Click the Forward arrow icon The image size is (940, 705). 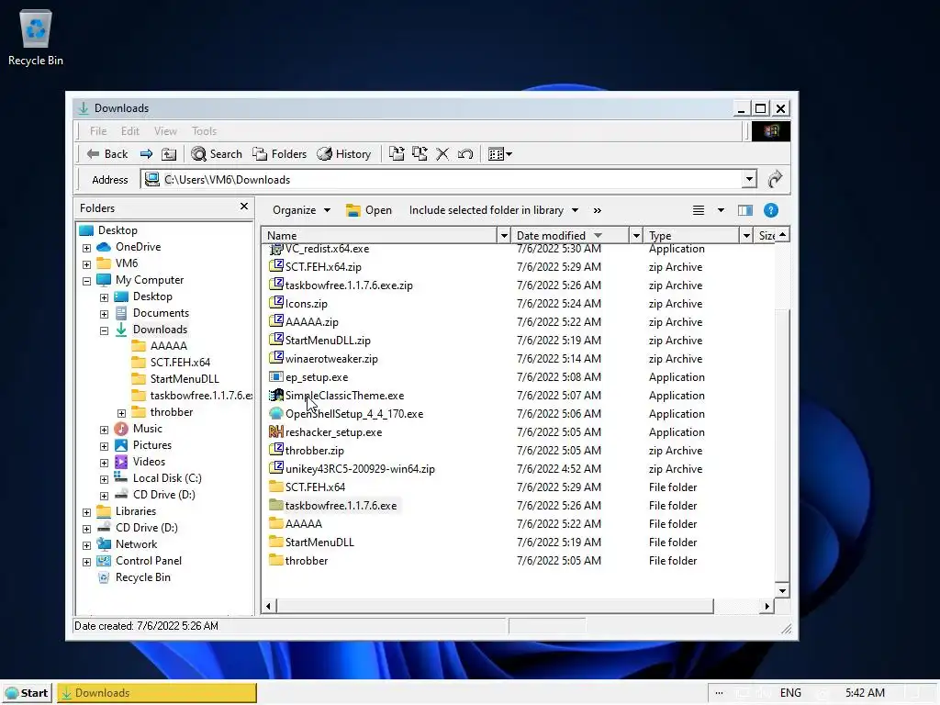click(146, 154)
